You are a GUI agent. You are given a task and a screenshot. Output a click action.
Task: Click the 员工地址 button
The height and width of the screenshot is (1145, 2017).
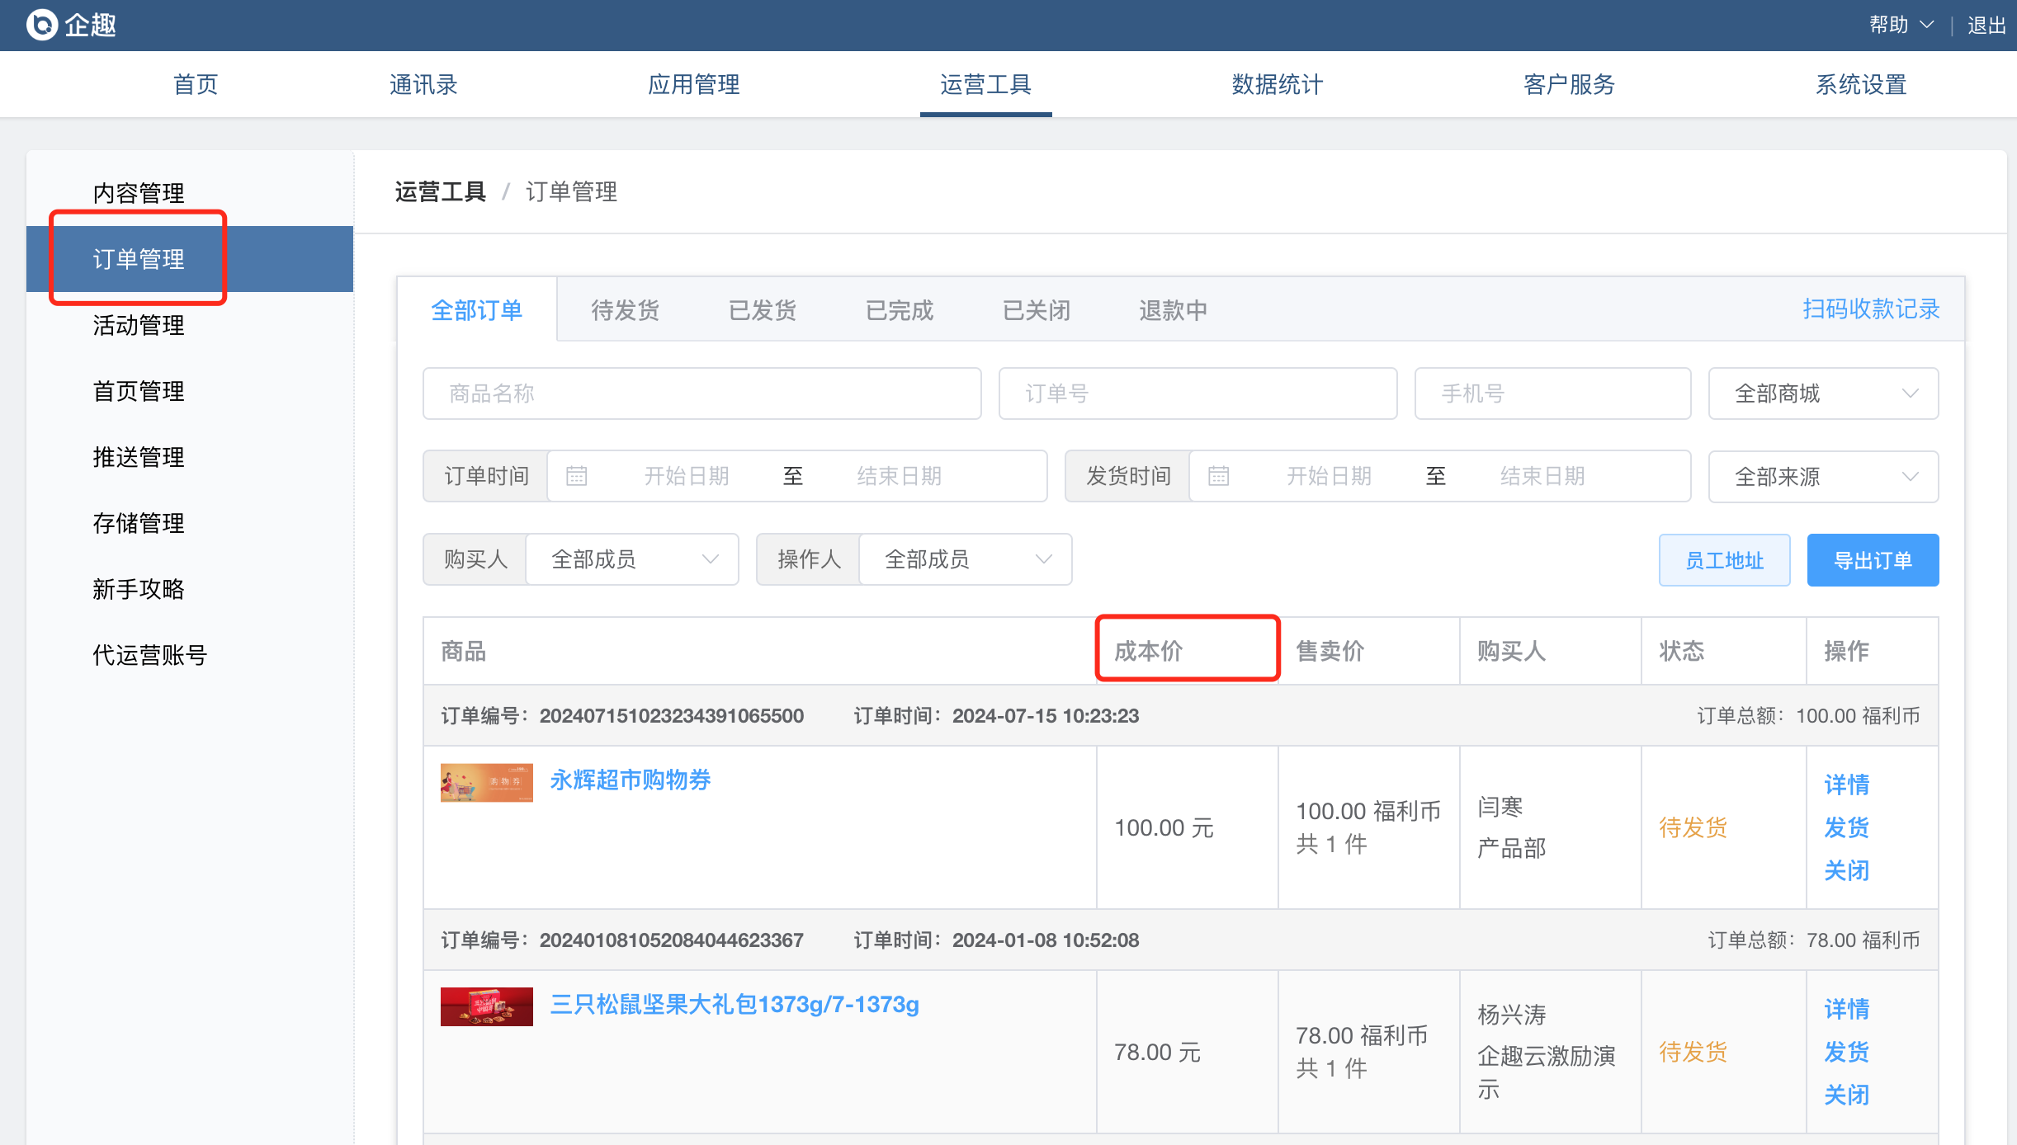click(x=1724, y=560)
